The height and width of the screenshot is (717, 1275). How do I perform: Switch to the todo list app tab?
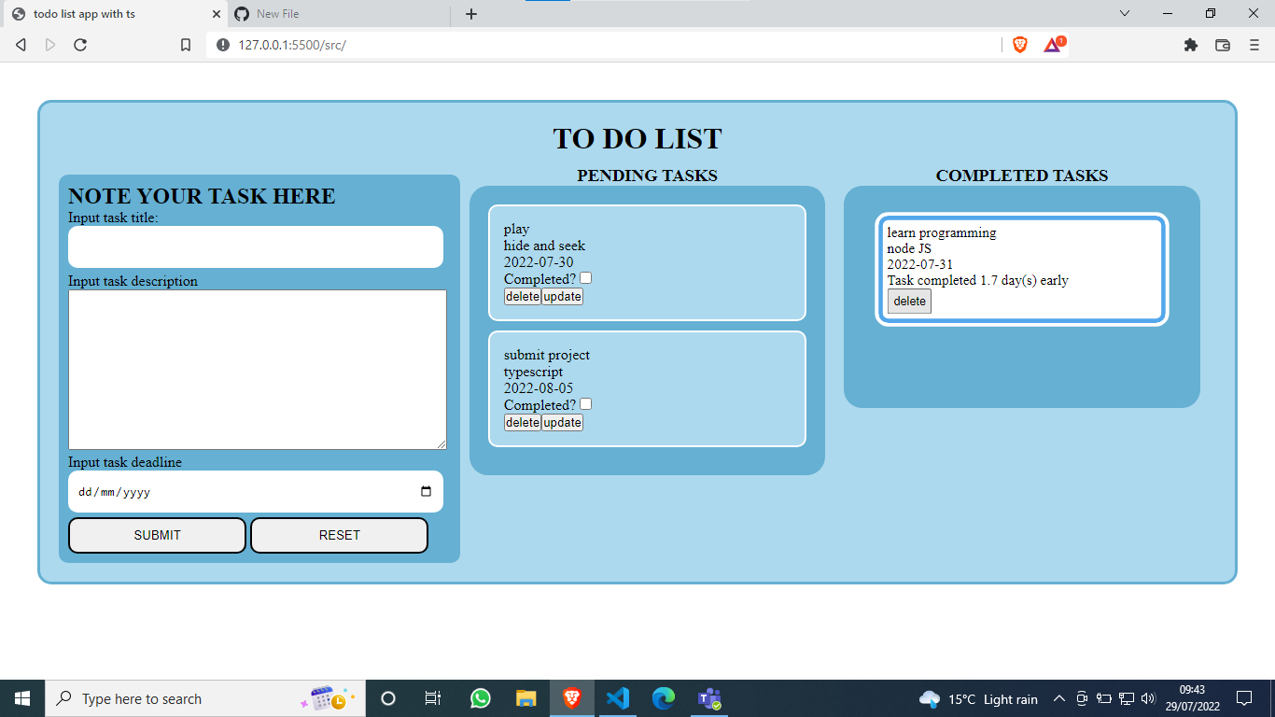(x=114, y=14)
